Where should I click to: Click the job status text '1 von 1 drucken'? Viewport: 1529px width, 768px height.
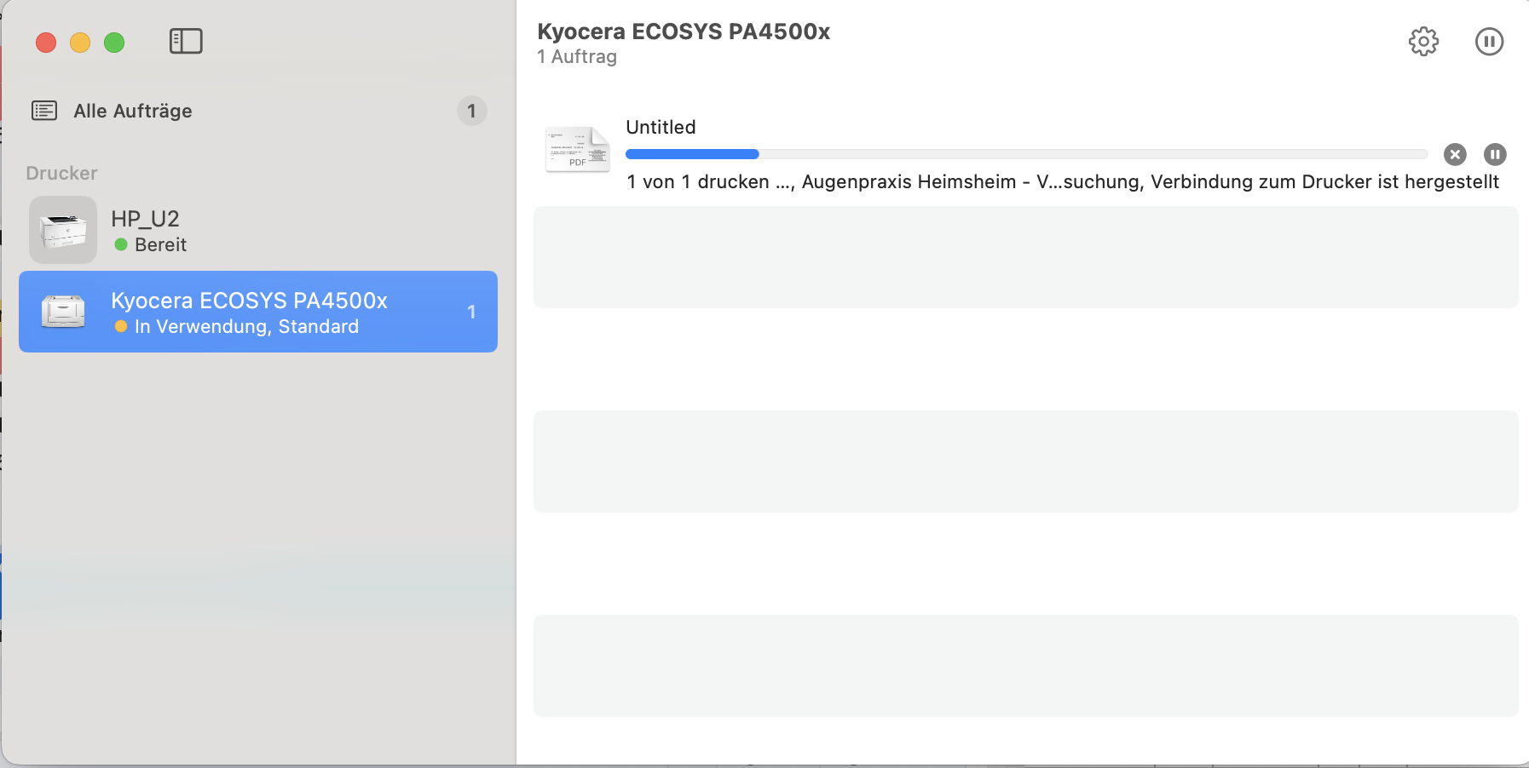pyautogui.click(x=698, y=182)
